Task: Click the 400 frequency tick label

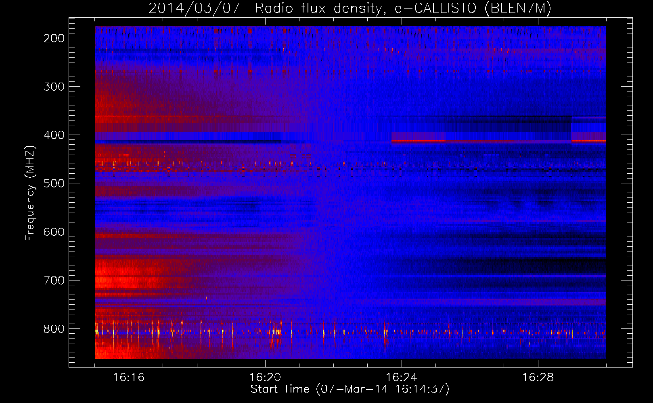Action: 54,135
